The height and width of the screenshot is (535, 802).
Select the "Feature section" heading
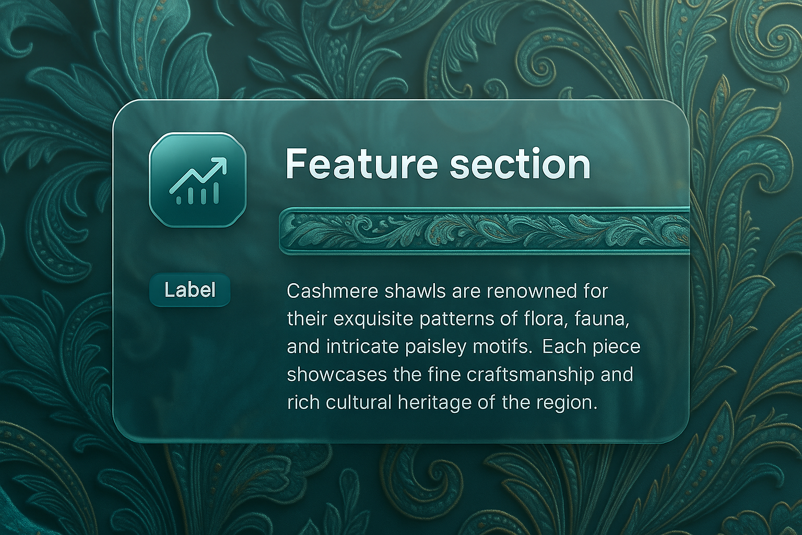click(x=438, y=164)
